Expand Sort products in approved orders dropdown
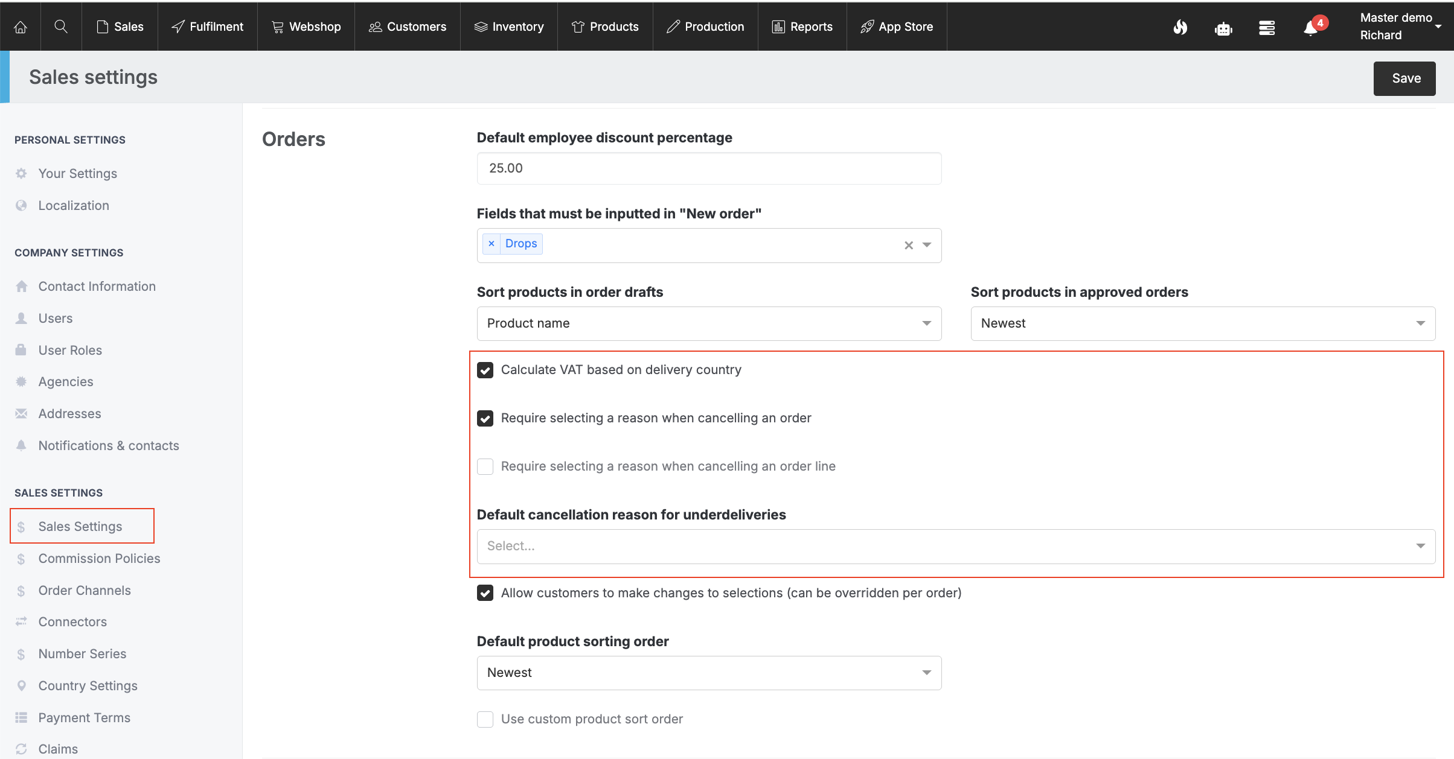 click(1202, 323)
